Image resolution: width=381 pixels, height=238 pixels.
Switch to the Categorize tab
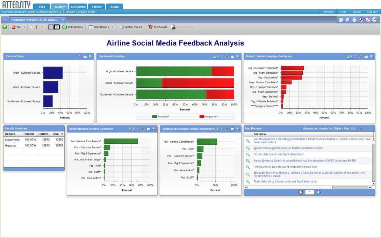[78, 7]
